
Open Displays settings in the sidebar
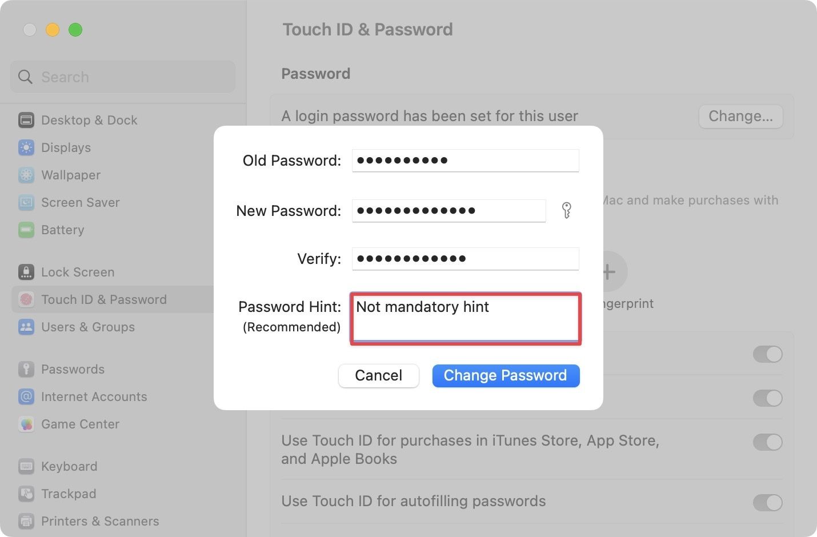66,147
